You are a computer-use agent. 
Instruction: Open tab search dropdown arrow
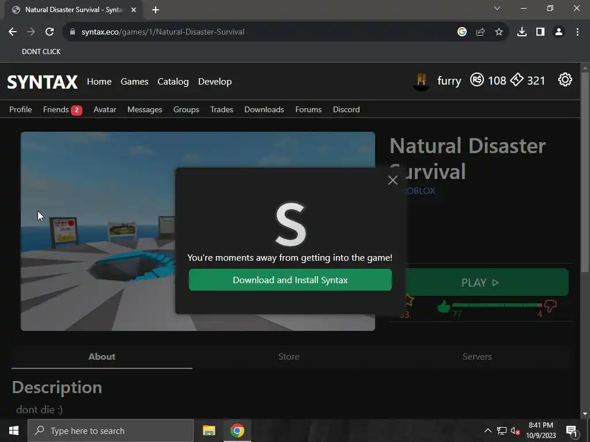coord(497,8)
